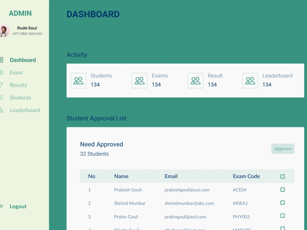Click the Result card people icon
307x230 pixels.
(195, 81)
